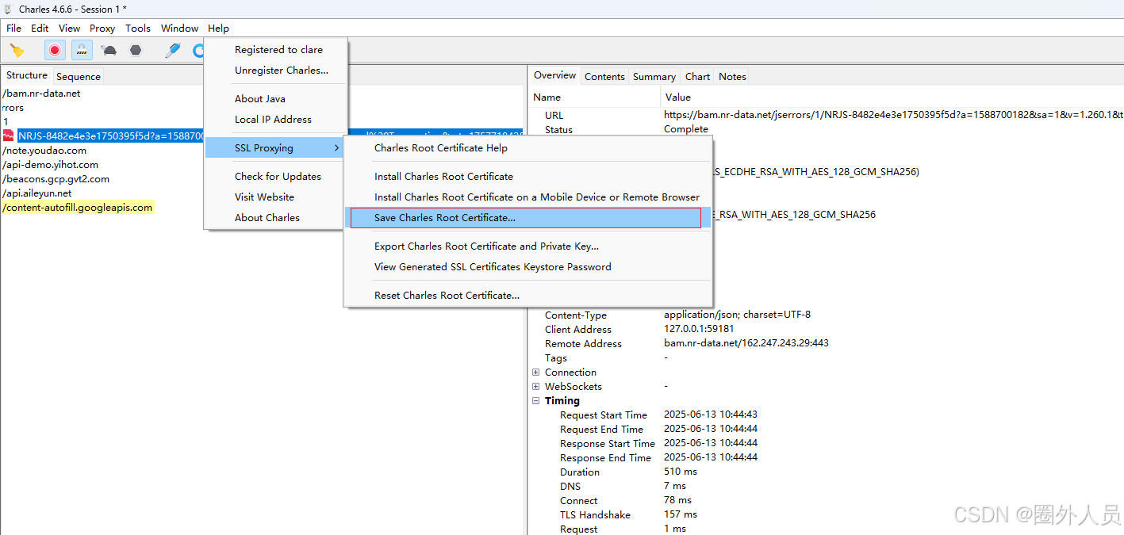The height and width of the screenshot is (535, 1124).
Task: Toggle the red Record button
Action: [55, 50]
